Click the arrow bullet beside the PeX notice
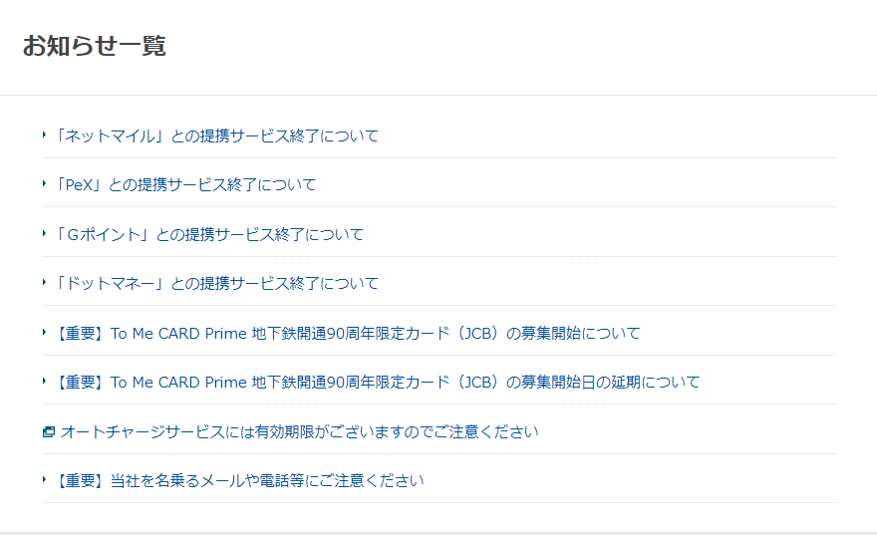This screenshot has height=535, width=877. (45, 183)
